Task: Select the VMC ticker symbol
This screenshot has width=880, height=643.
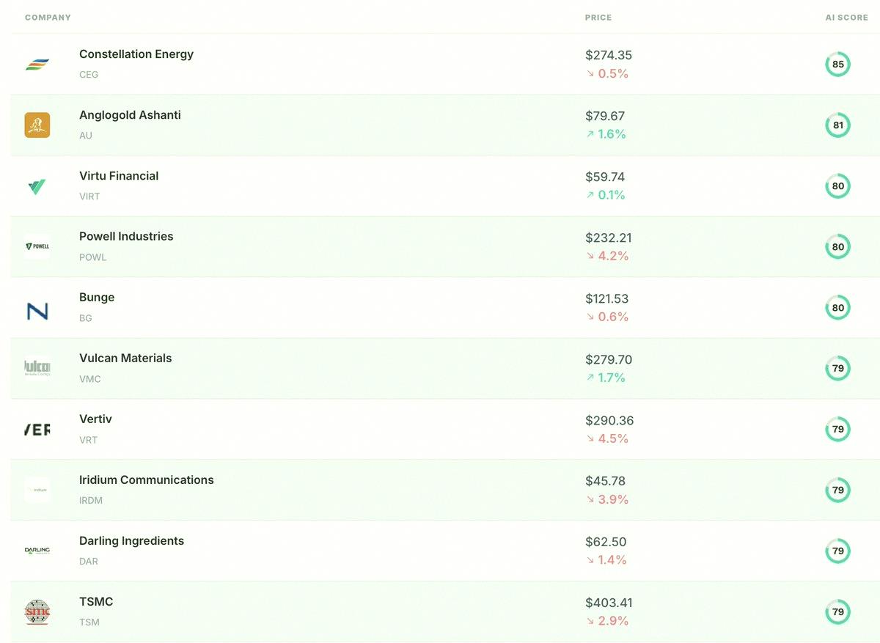Action: (x=90, y=379)
